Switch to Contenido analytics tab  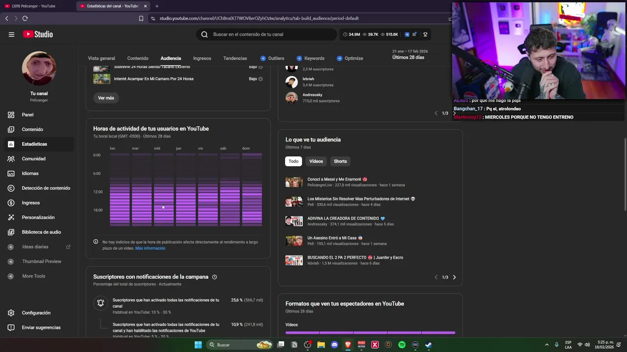coord(138,58)
